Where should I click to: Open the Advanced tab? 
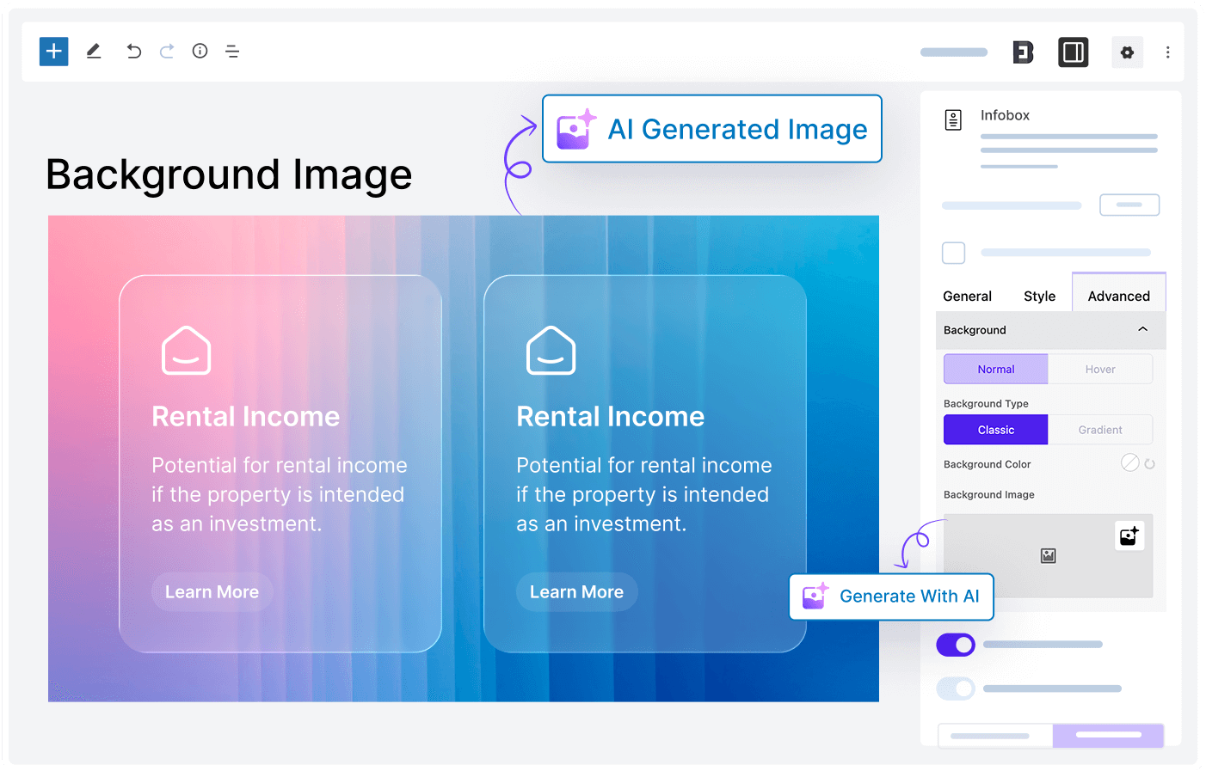(1118, 296)
